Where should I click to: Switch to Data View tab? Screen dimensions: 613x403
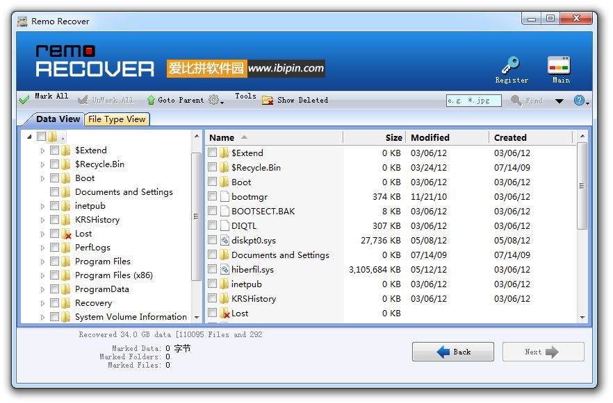click(x=58, y=119)
